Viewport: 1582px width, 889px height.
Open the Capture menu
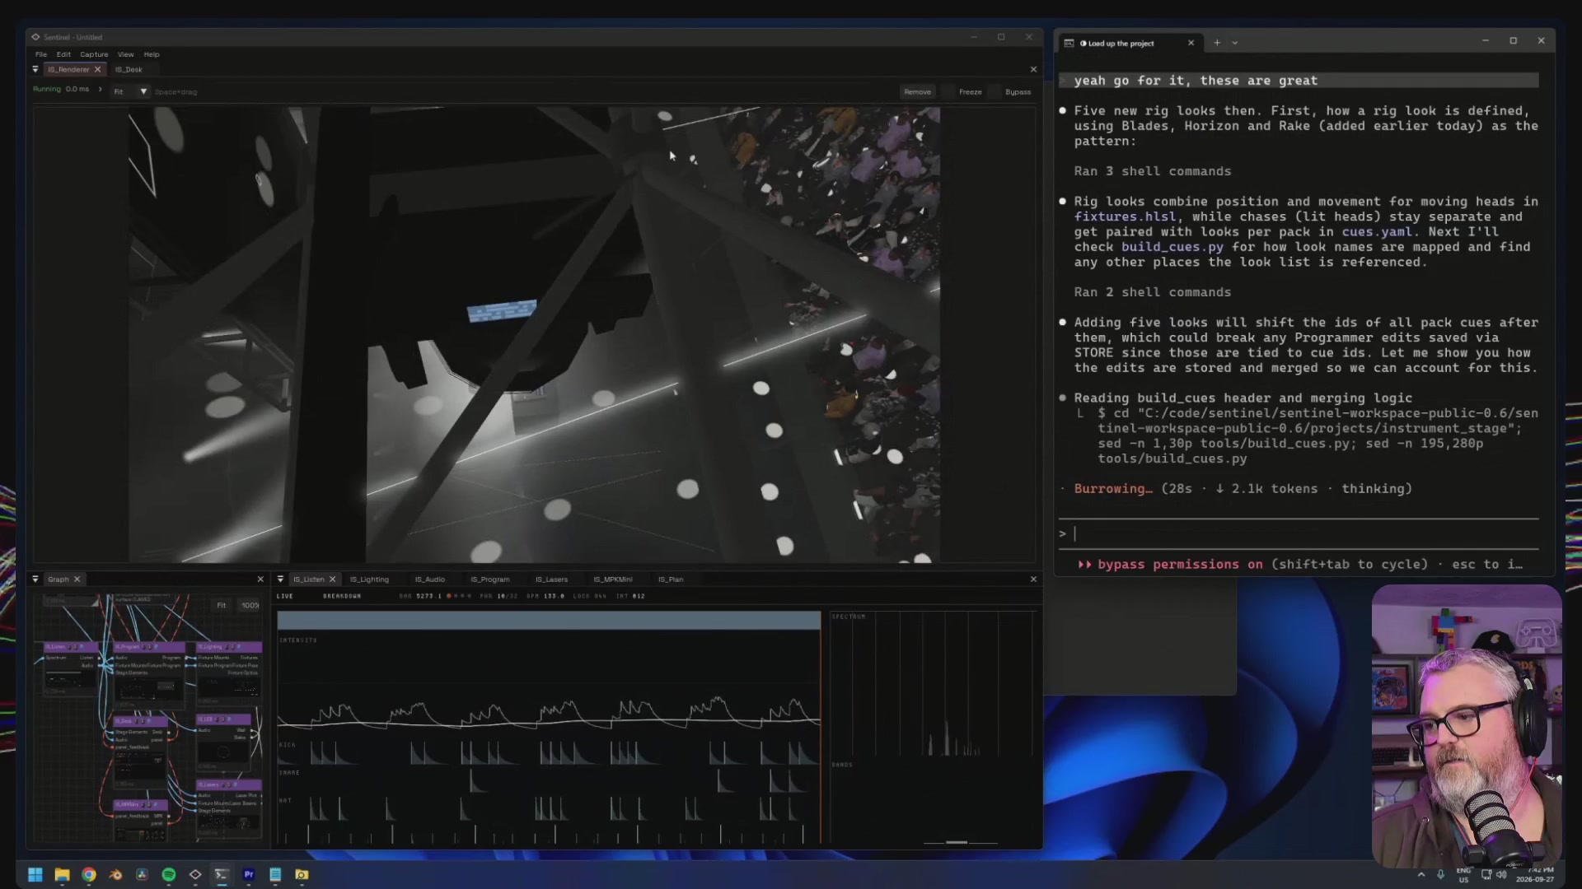pyautogui.click(x=94, y=54)
